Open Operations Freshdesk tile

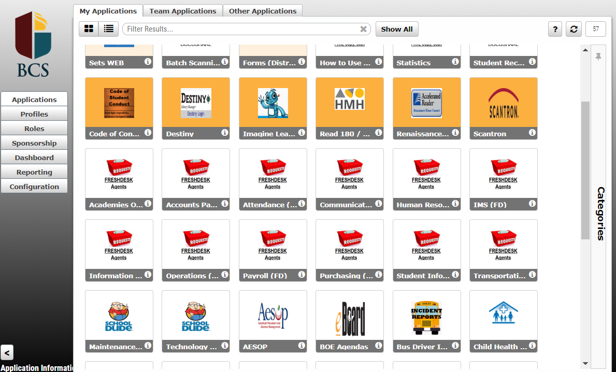pos(196,251)
